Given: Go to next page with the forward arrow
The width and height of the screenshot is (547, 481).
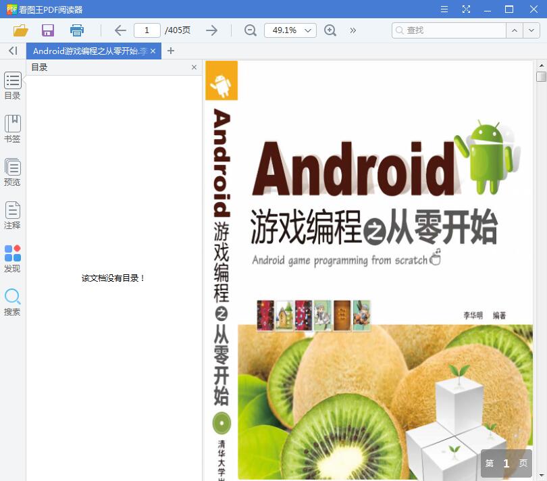Looking at the screenshot, I should tap(211, 30).
